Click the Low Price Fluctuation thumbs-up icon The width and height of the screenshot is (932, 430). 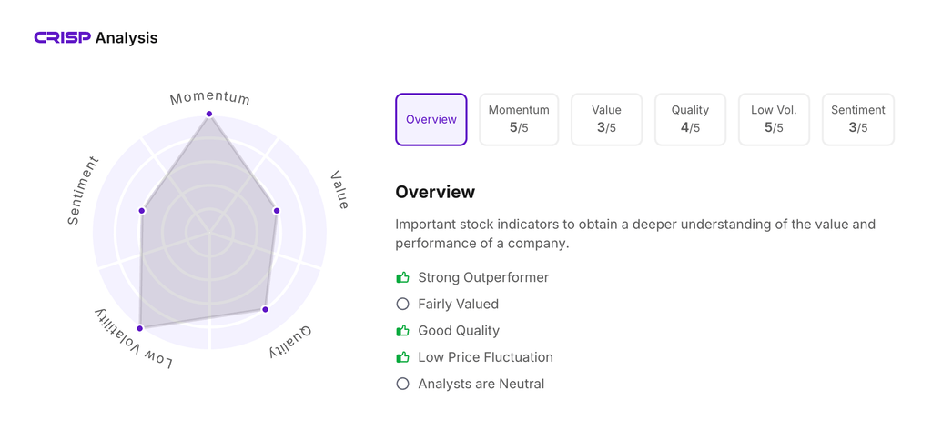pyautogui.click(x=402, y=357)
